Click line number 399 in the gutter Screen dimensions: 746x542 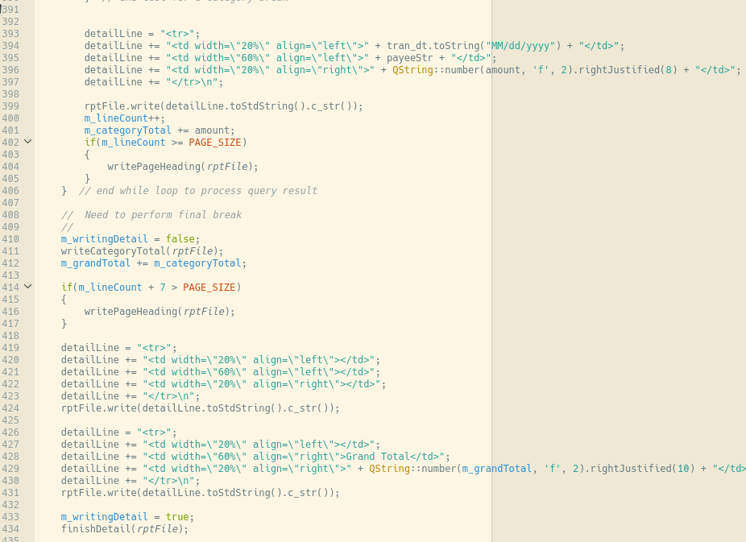click(10, 106)
